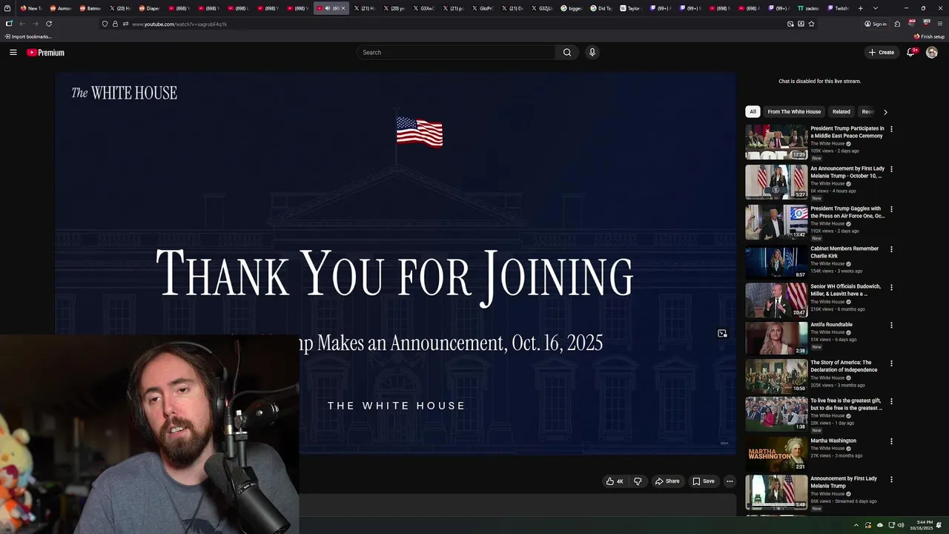949x534 pixels.
Task: Open Air Force One gaggle thumbnail
Action: [776, 222]
